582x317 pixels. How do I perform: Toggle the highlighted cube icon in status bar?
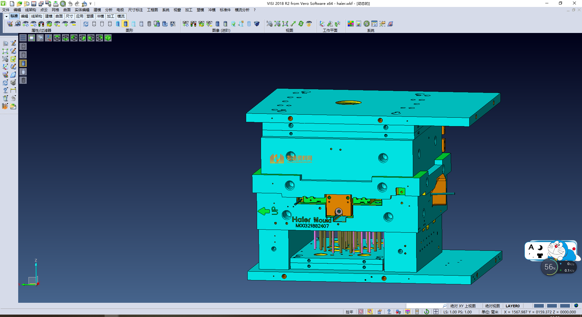click(408, 312)
